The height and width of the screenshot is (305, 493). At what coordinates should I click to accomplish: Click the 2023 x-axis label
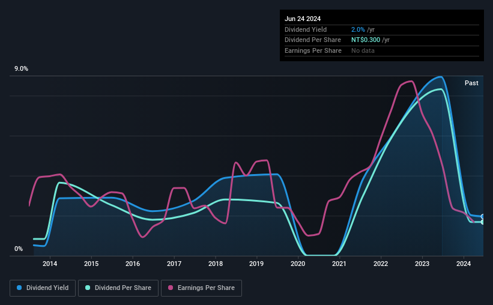(422, 264)
